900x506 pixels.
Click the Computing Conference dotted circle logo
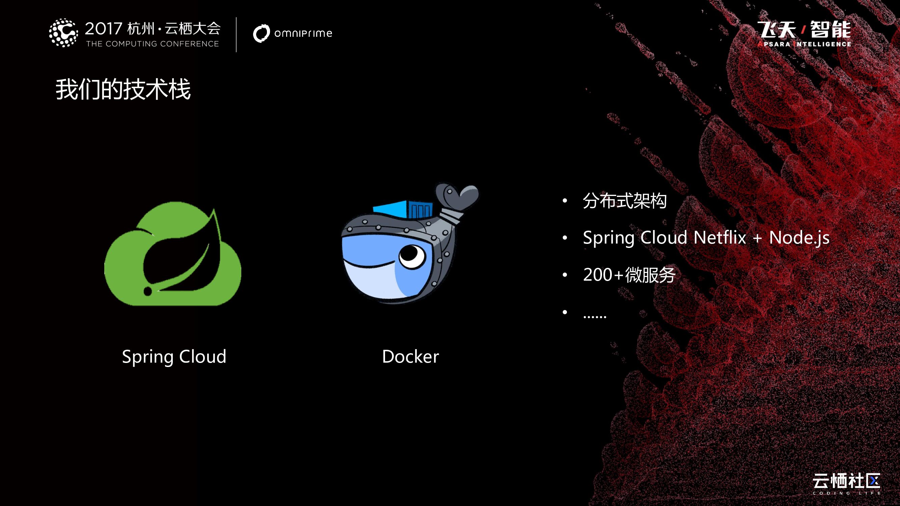63,33
